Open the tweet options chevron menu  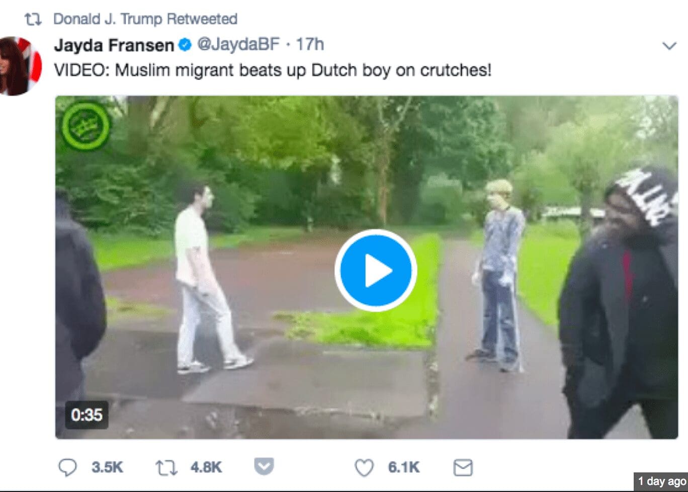pos(669,46)
